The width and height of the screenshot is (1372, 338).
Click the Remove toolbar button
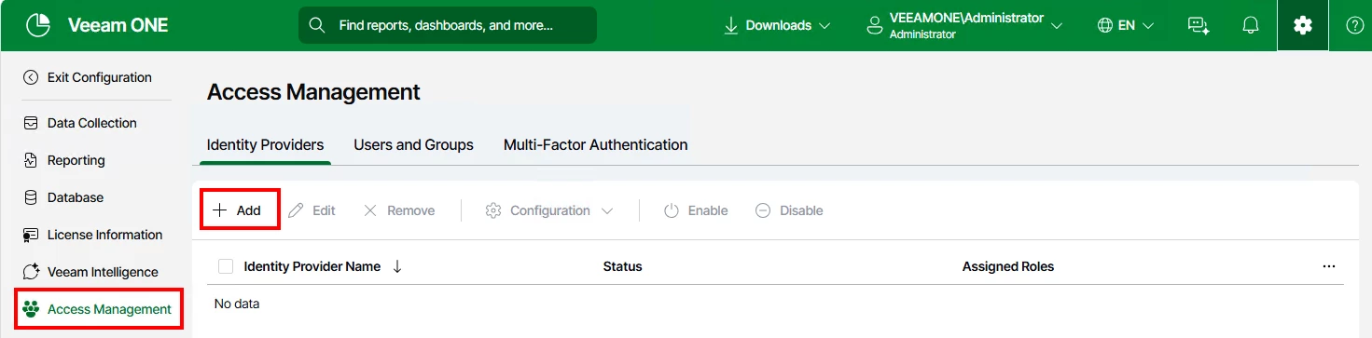coord(399,210)
